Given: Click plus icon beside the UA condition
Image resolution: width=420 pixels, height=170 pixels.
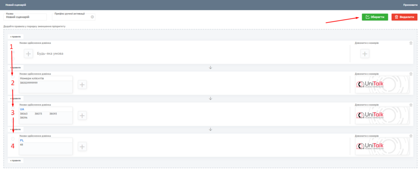Looking at the screenshot, I should point(82,116).
